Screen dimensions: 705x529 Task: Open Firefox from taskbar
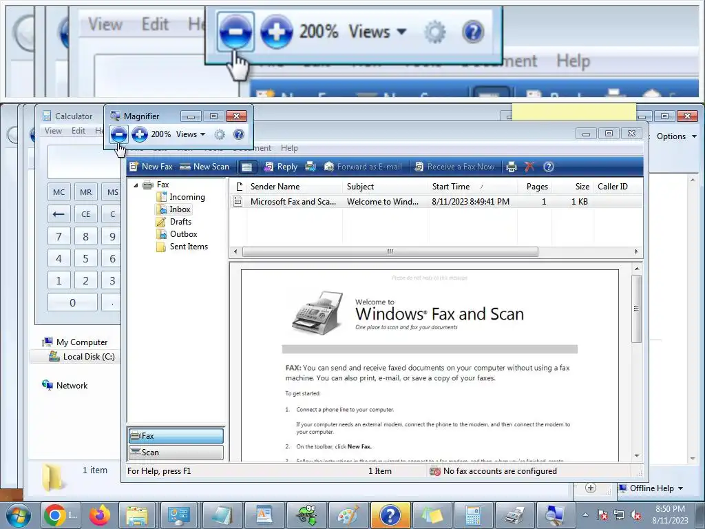pyautogui.click(x=100, y=515)
